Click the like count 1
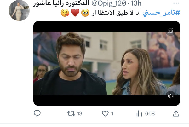This screenshot has width=189, height=127. (112, 113)
